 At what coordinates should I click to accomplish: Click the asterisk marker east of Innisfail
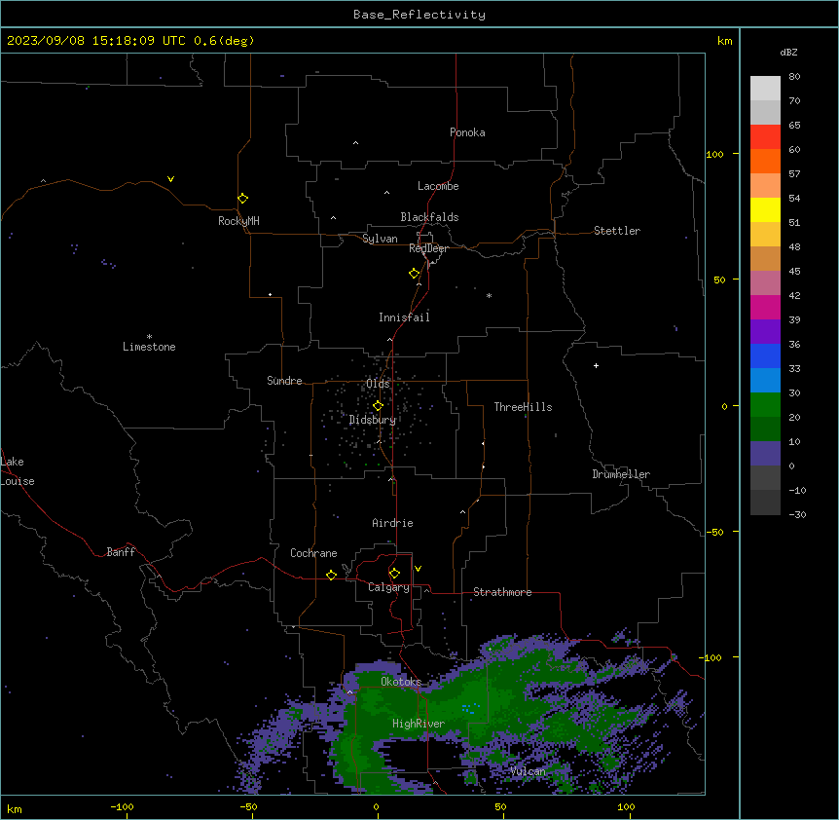tap(489, 295)
